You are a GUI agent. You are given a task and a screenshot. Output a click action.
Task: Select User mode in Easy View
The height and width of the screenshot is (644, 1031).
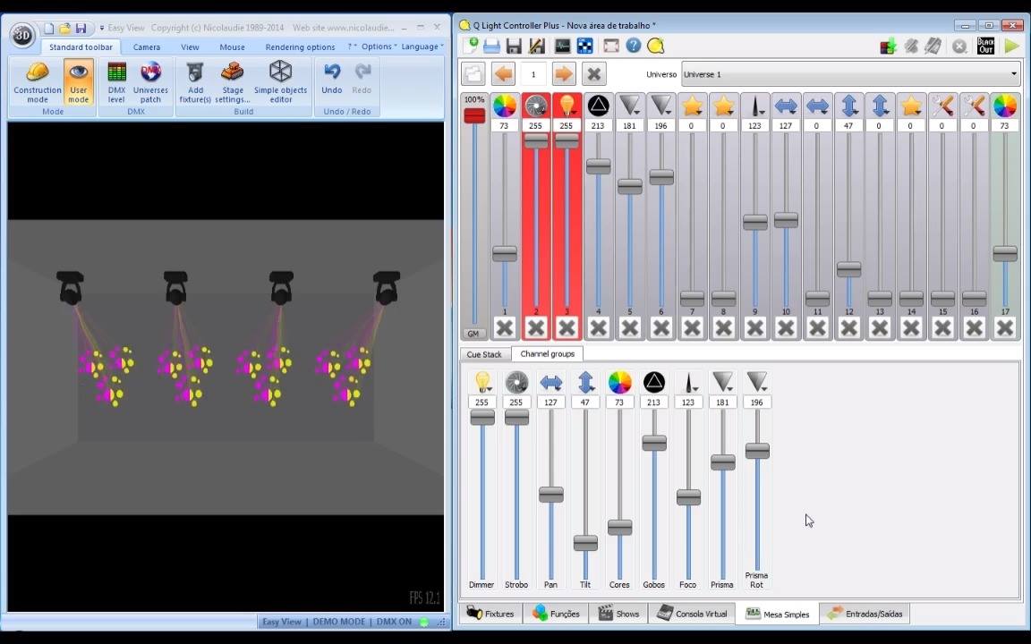click(78, 82)
